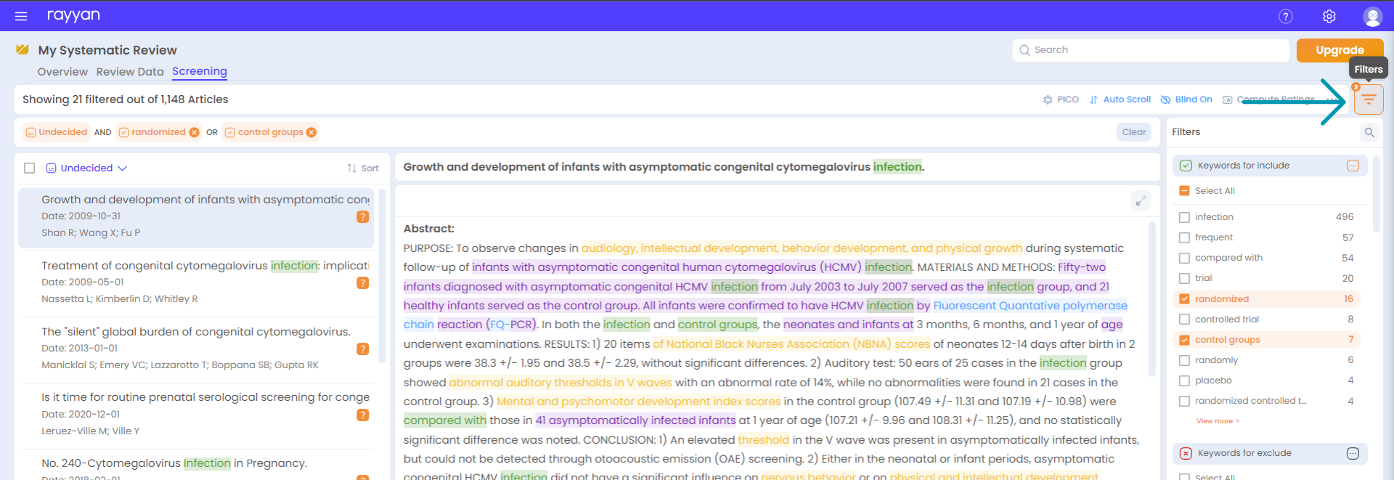
Task: Open the Filters panel icon
Action: [1368, 99]
